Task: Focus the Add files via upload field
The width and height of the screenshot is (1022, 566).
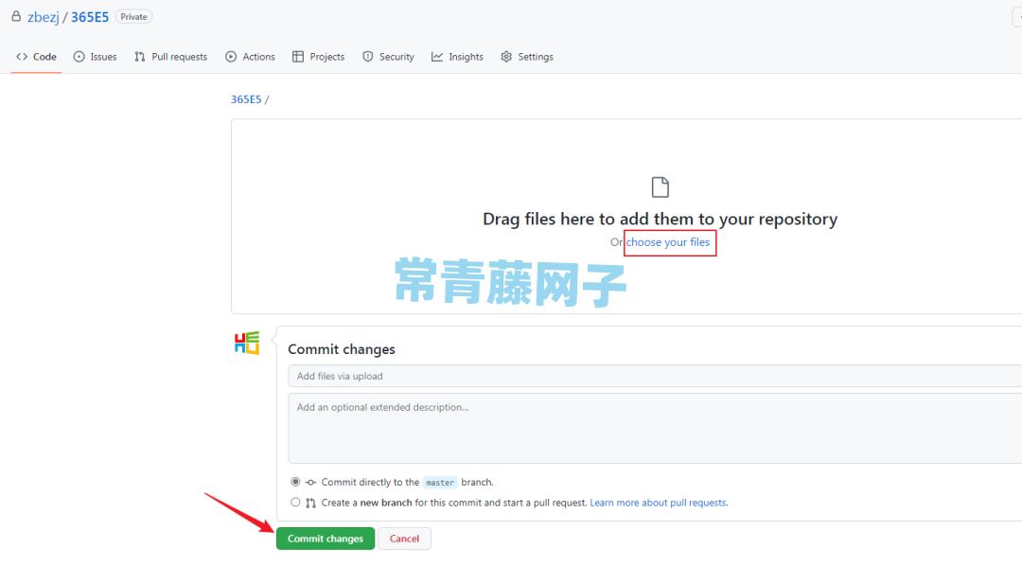Action: pos(655,377)
